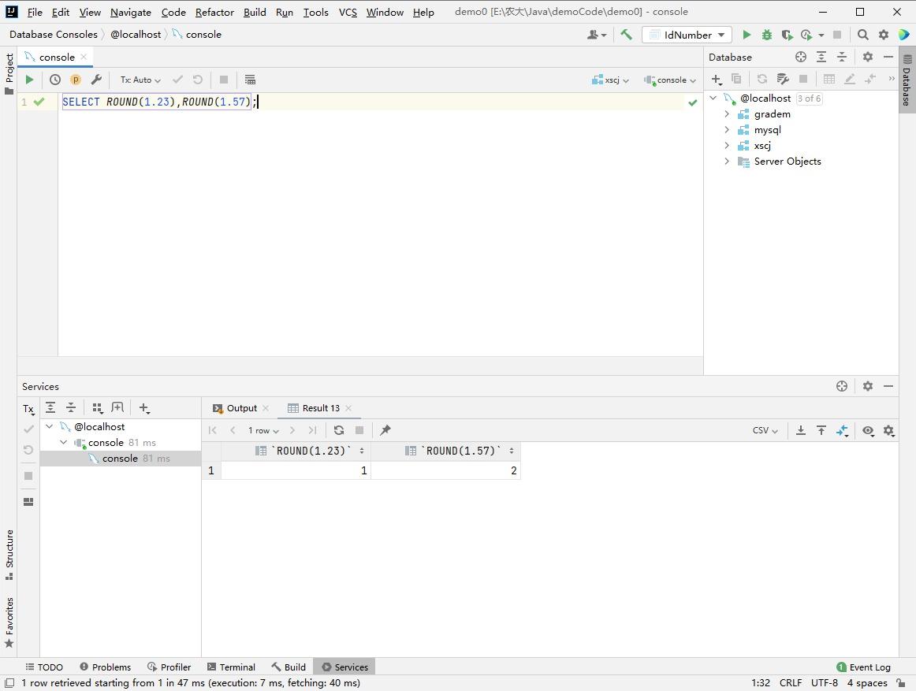The width and height of the screenshot is (916, 691).
Task: Reload the result page in results toolbar
Action: click(339, 430)
